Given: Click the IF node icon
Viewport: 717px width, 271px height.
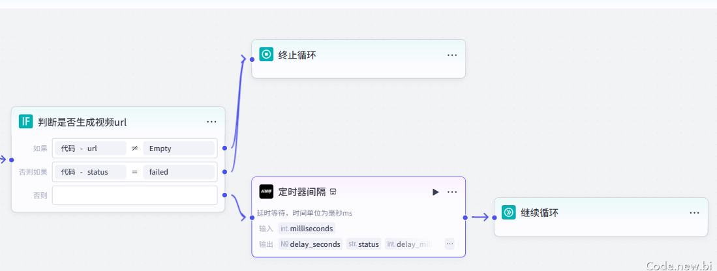Looking at the screenshot, I should [25, 121].
